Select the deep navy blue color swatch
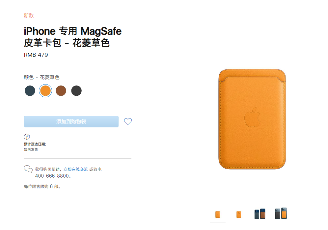328x230 pixels. point(30,91)
